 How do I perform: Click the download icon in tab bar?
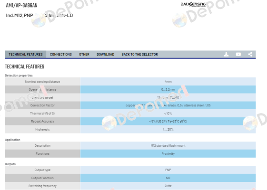226,54
